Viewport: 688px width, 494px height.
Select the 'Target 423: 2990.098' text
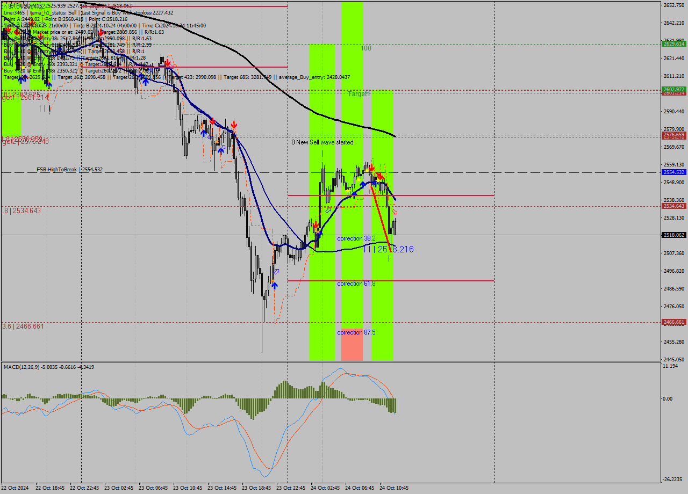pos(192,77)
